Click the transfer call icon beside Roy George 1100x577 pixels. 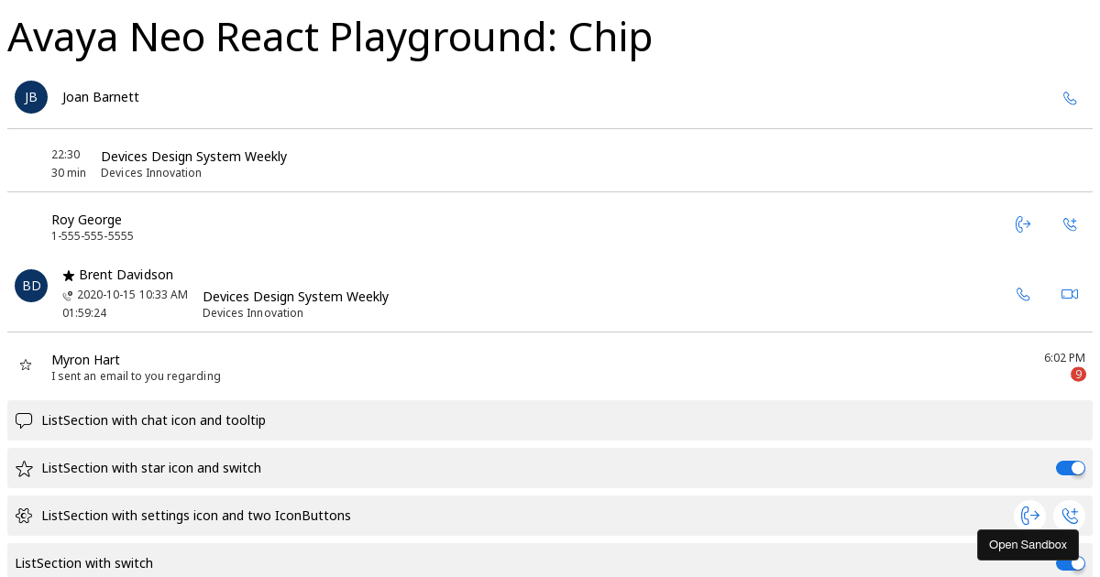coord(1024,224)
